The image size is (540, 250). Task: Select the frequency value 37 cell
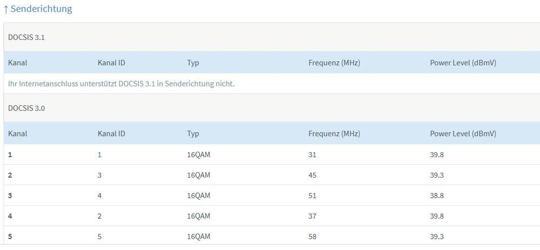(312, 216)
